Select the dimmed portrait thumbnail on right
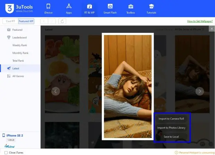 click(192, 74)
